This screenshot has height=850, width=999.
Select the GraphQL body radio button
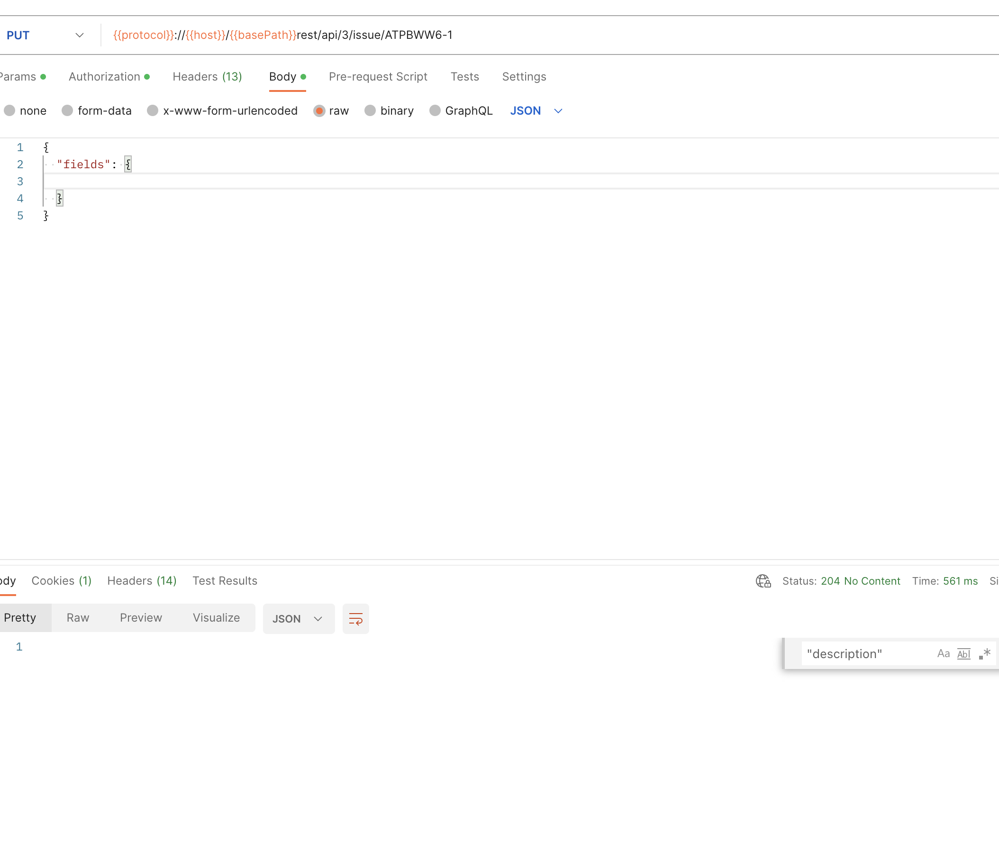coord(435,111)
